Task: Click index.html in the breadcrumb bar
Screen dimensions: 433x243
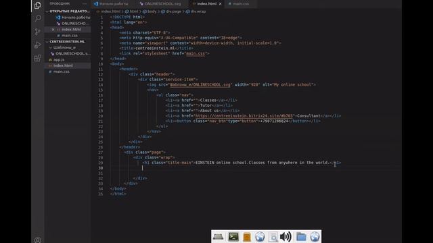Action: [x=110, y=11]
